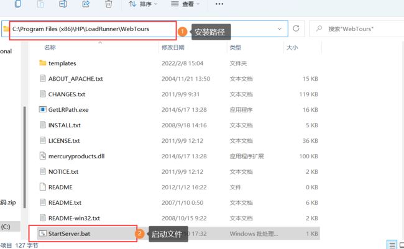Screen dimensions: 404x249
Task: Click the 2012/1/12 16:22 date of README
Action: click(184, 187)
